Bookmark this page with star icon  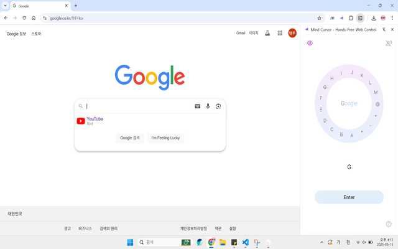(x=319, y=18)
